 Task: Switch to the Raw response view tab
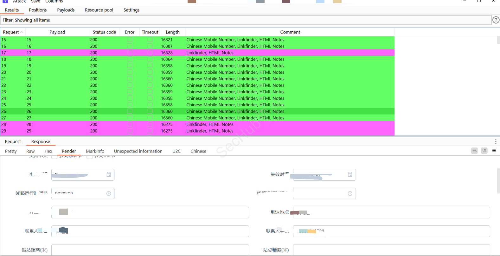[x=30, y=151]
